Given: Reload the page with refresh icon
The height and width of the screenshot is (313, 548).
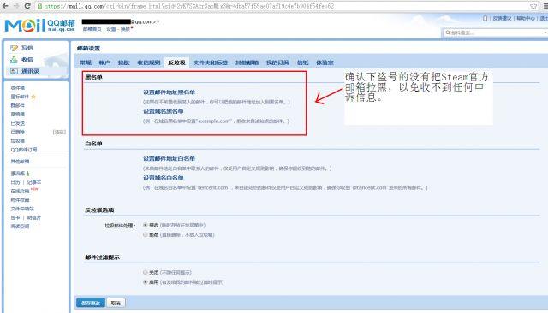Looking at the screenshot, I should (x=27, y=6).
